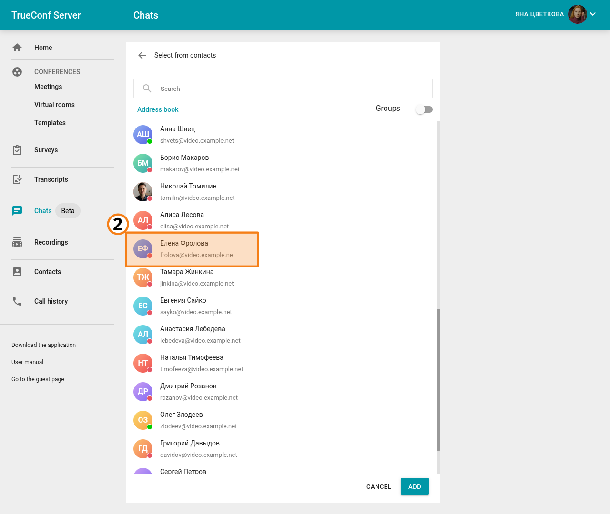Click the Recordings film icon
The width and height of the screenshot is (610, 514).
pos(17,242)
